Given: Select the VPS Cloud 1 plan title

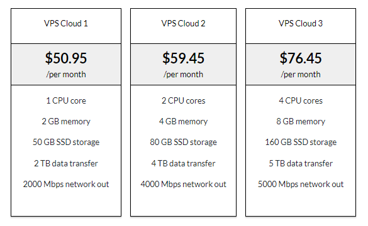Looking at the screenshot, I should coord(66,23).
